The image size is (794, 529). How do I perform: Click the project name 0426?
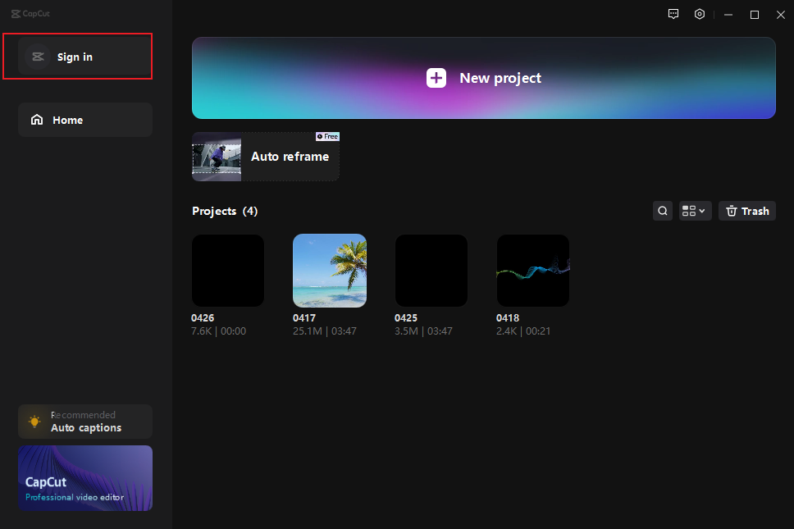[203, 318]
